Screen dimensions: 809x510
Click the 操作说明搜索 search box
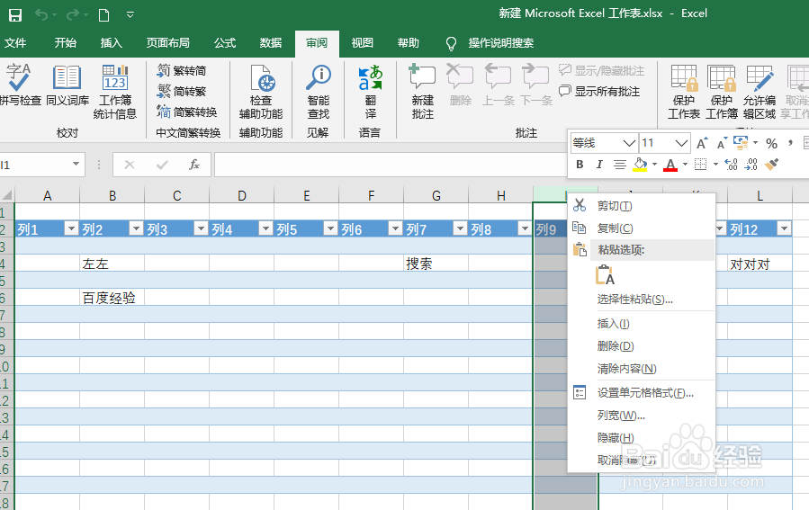click(500, 43)
